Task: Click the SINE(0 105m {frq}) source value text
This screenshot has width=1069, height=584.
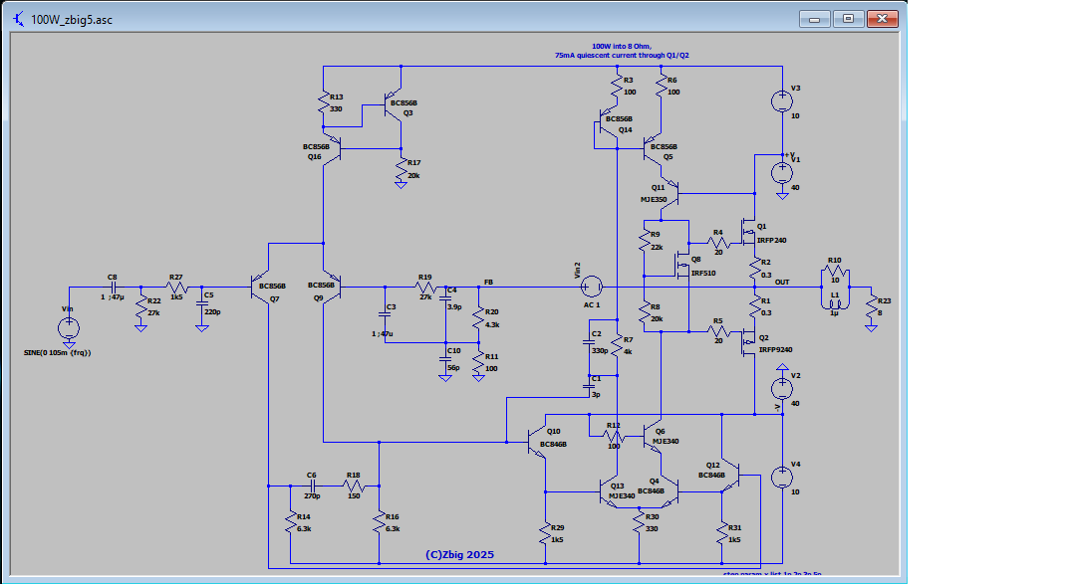Action: [57, 352]
